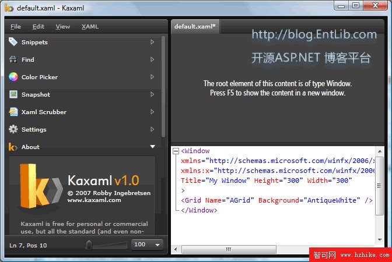Minimize the Kaxaml window
This screenshot has width=392, height=262.
(341, 5)
